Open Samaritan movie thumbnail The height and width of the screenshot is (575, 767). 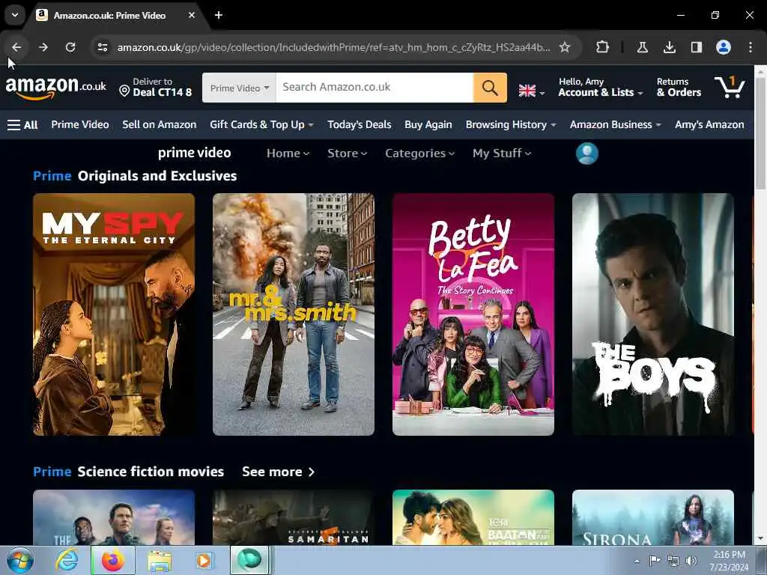coord(294,517)
